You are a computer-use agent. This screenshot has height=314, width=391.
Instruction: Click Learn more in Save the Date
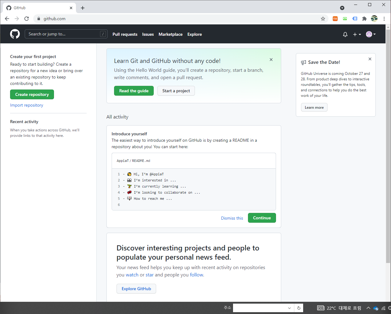tap(314, 107)
